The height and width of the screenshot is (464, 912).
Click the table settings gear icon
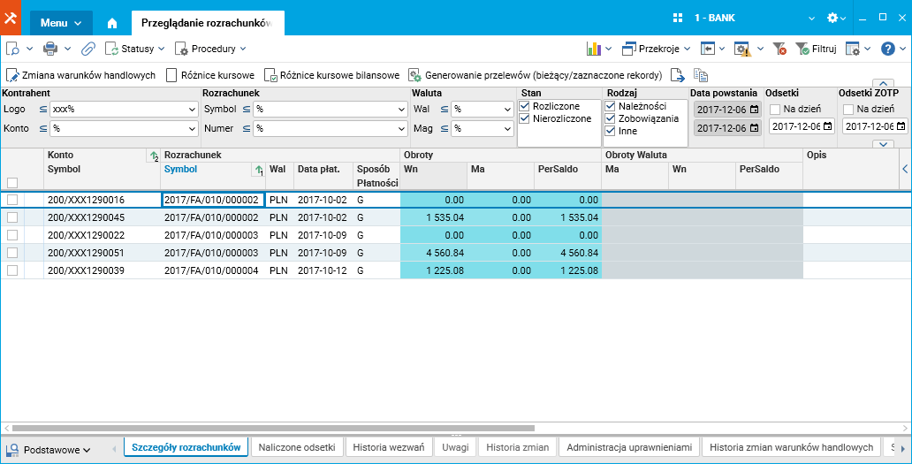(x=853, y=49)
